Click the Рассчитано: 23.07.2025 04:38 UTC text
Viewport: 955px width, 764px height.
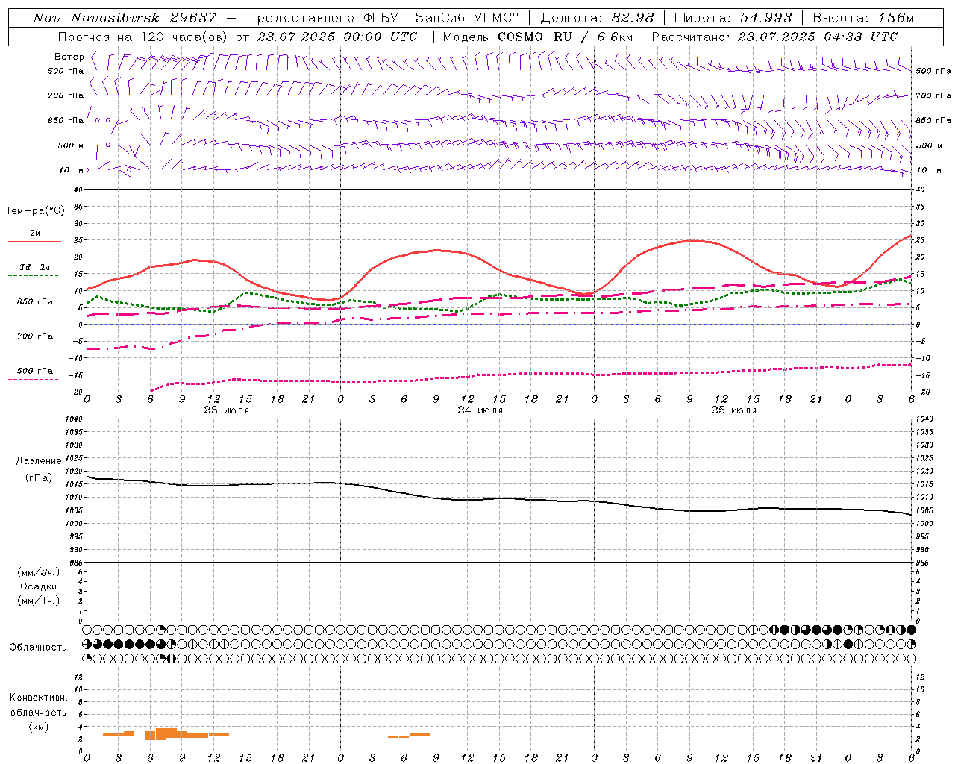[x=774, y=37]
